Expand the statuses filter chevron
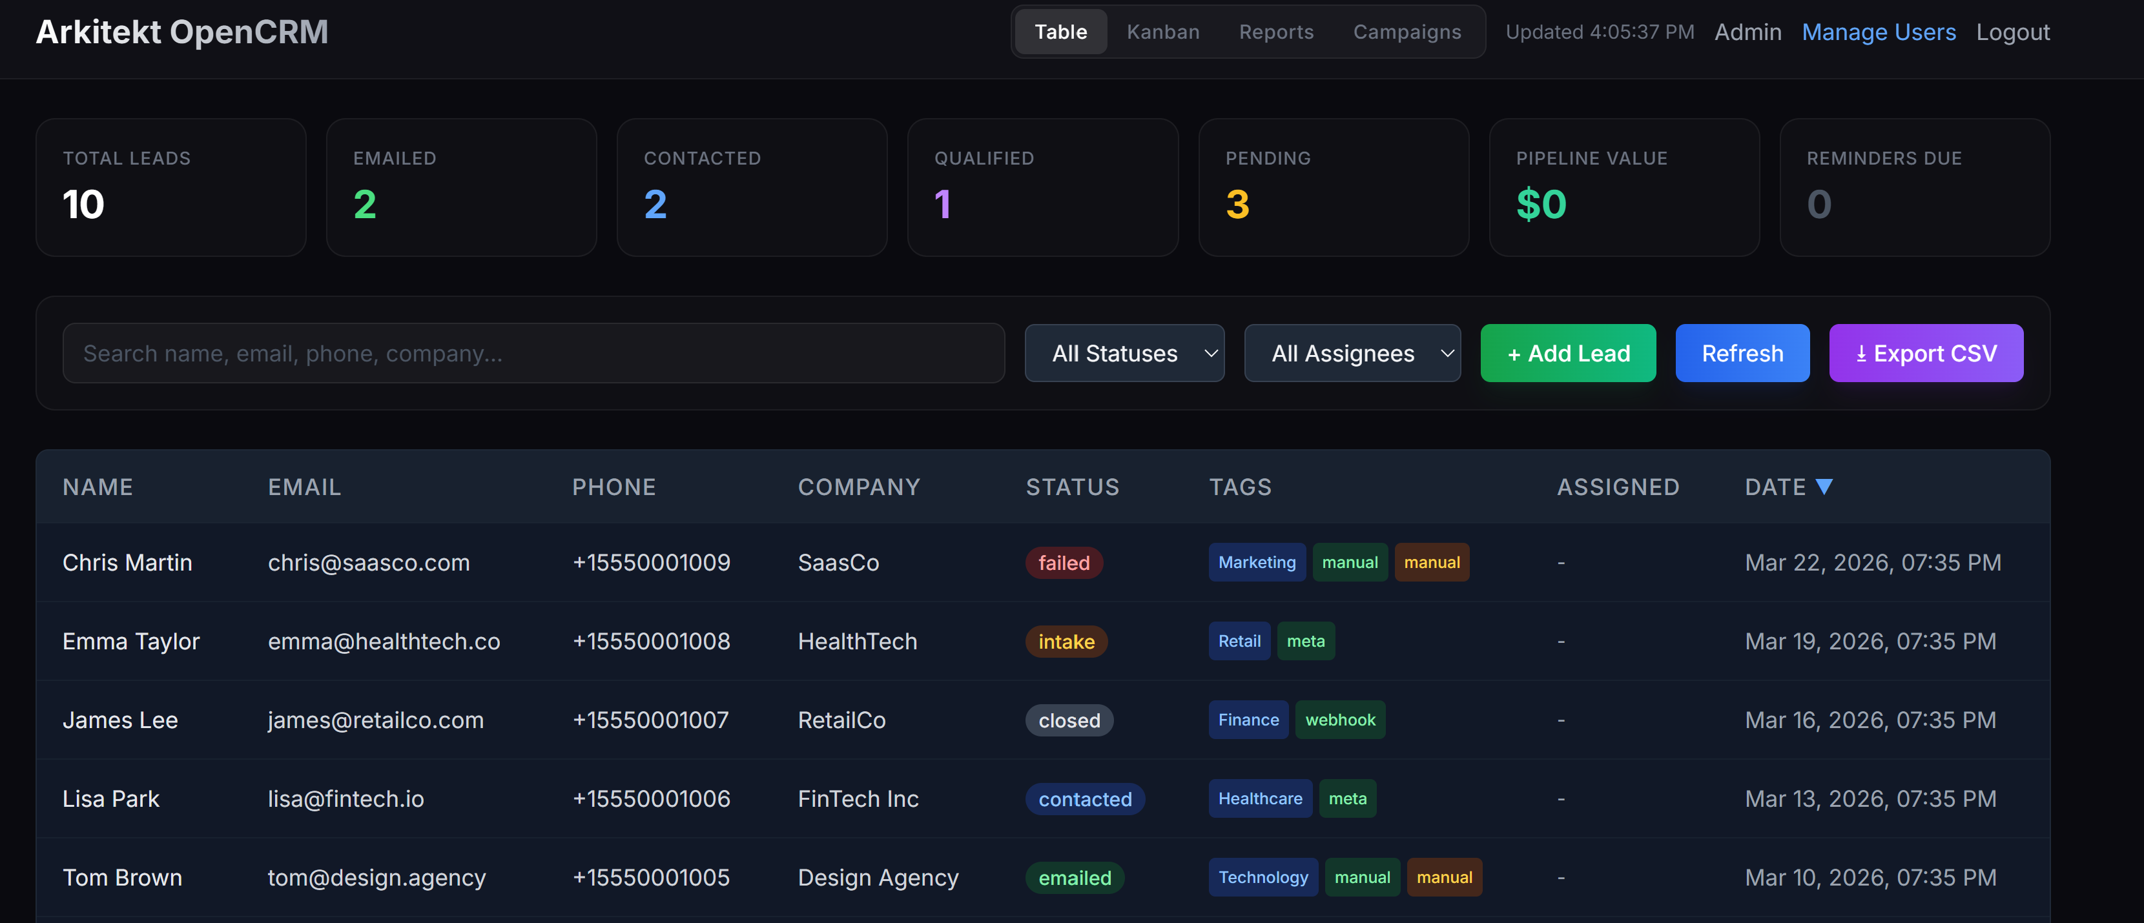Image resolution: width=2144 pixels, height=923 pixels. tap(1212, 352)
